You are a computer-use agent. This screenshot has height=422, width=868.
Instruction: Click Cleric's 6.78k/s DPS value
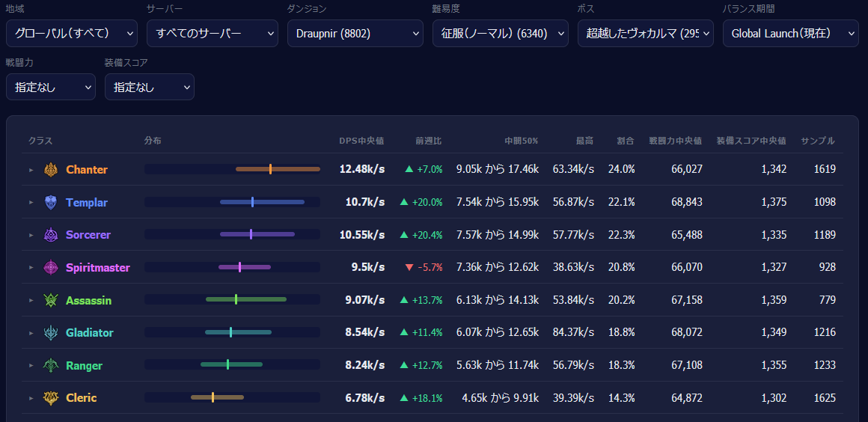(365, 397)
